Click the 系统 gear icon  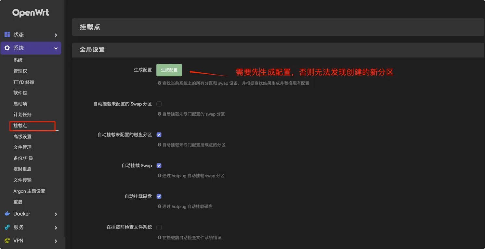[7, 48]
